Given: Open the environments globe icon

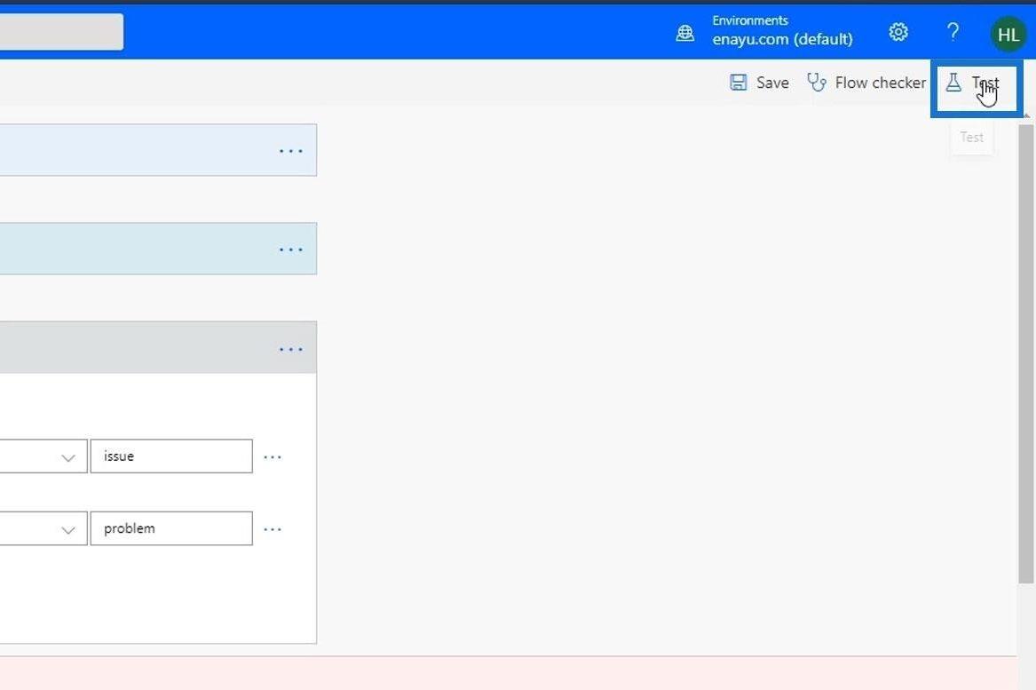Looking at the screenshot, I should click(685, 32).
